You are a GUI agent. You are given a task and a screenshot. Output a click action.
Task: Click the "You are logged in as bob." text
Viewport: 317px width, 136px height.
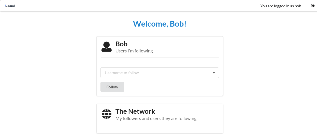[x=281, y=6]
